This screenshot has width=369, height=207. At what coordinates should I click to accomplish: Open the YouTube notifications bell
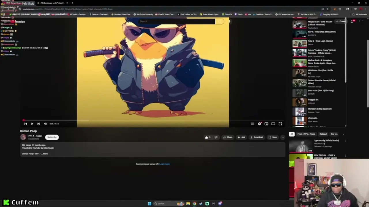pyautogui.click(x=353, y=21)
